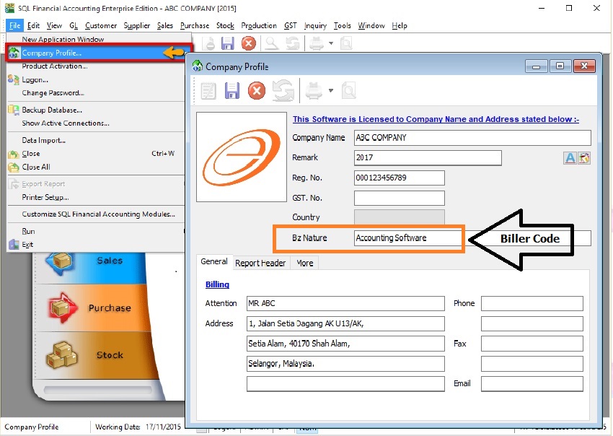Open the Production menu
613x436 pixels.
(x=259, y=25)
